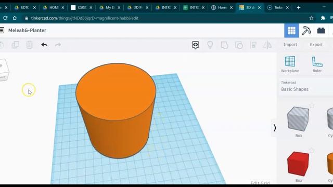
Task: Favorite the hole Box with star
Action: click(x=311, y=105)
